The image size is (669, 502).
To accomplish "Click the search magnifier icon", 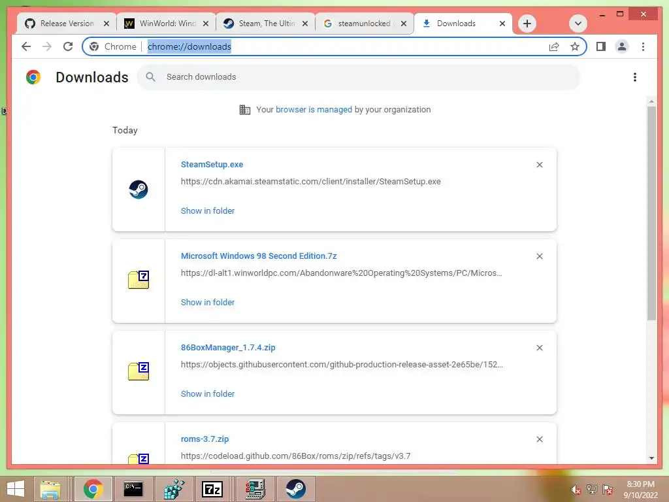I will 150,77.
